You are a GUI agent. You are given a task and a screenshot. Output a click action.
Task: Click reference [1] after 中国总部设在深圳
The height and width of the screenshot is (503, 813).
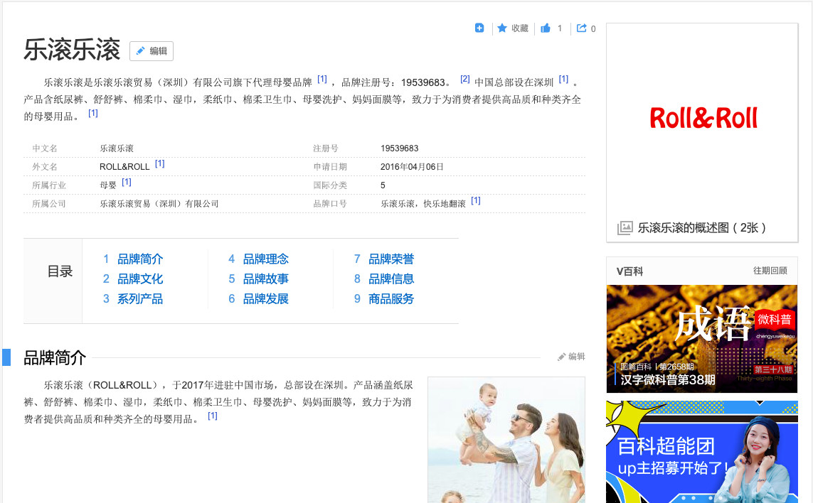(x=563, y=80)
